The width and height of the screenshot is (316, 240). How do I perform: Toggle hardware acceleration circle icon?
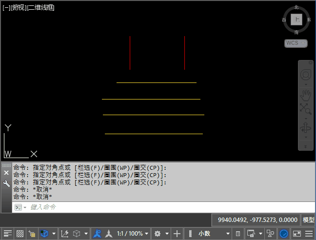[x=283, y=234]
